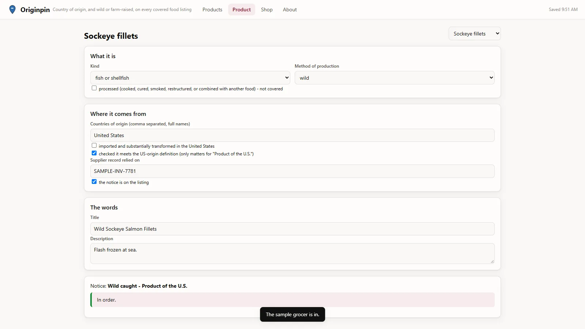Grab the Description textarea resize handle
585x329 pixels.
pos(492,261)
